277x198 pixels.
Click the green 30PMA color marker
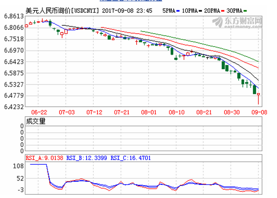coord(245,11)
